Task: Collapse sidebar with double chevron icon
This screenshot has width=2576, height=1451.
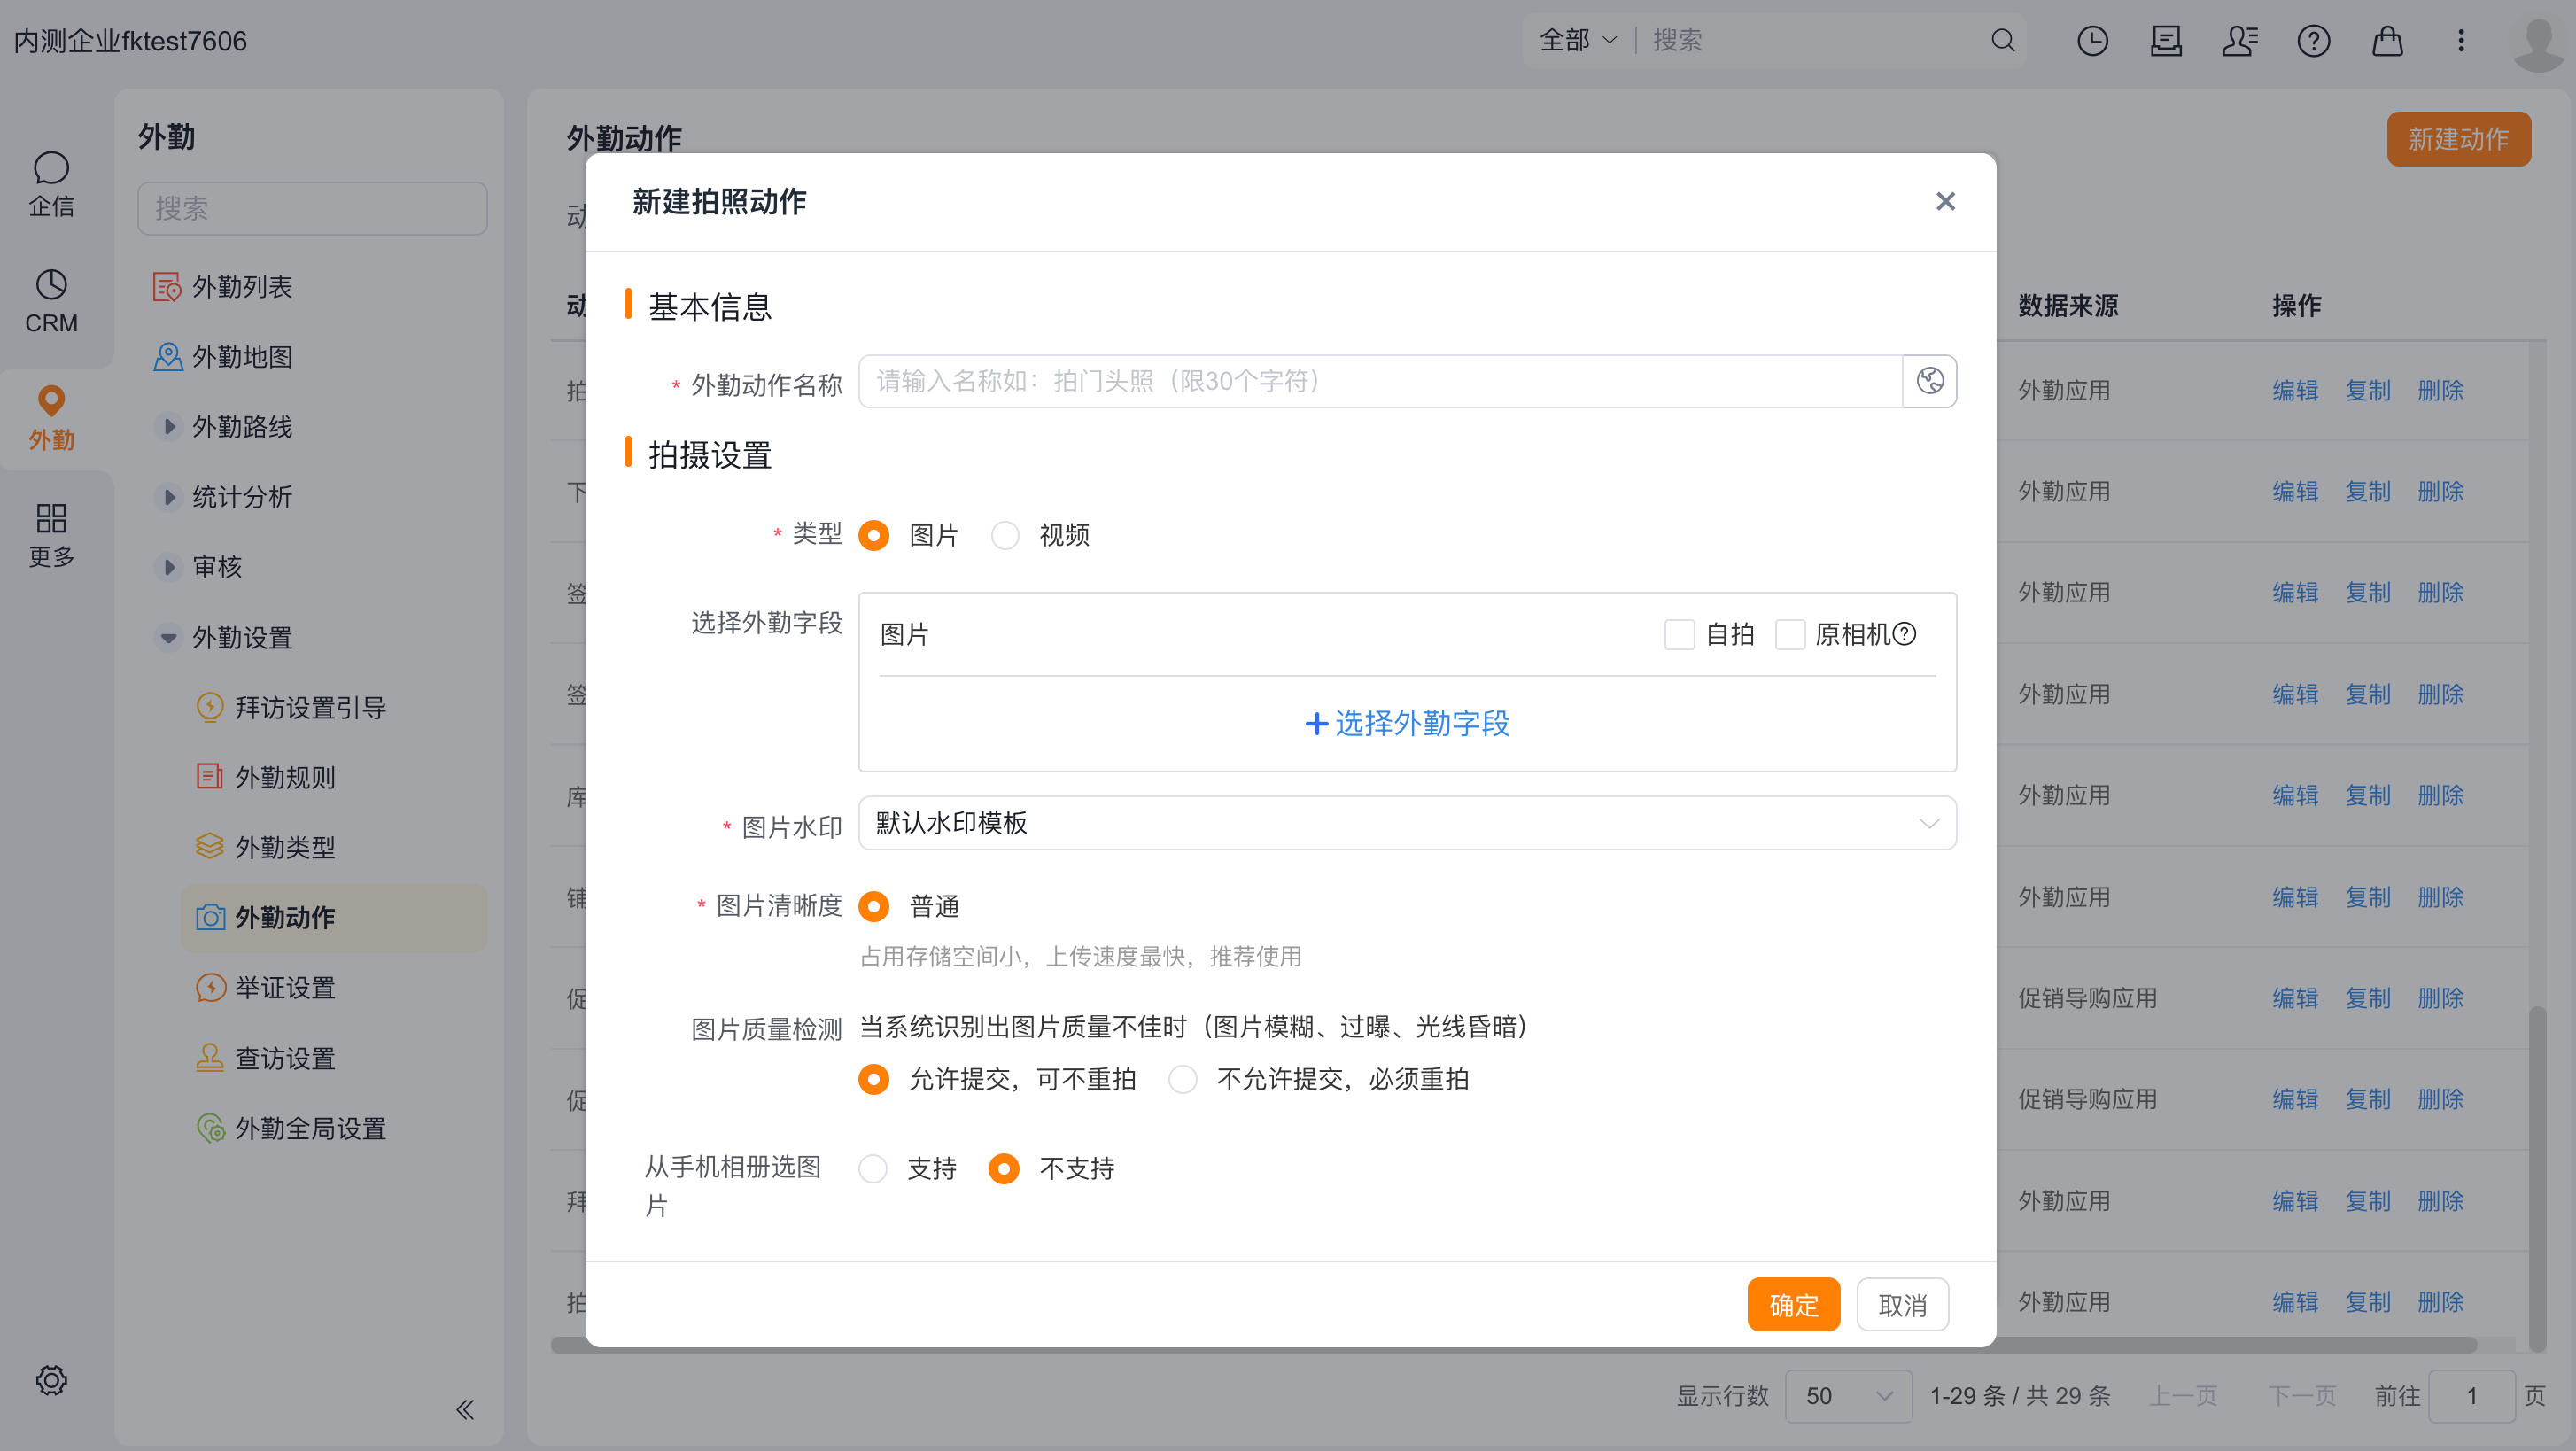Action: (x=465, y=1410)
